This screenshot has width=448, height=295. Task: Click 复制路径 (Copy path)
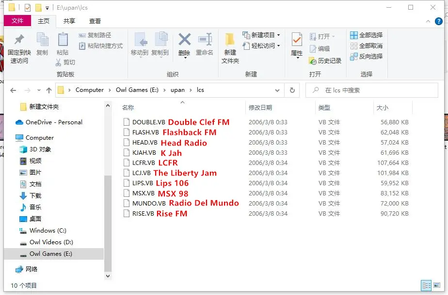click(x=95, y=35)
